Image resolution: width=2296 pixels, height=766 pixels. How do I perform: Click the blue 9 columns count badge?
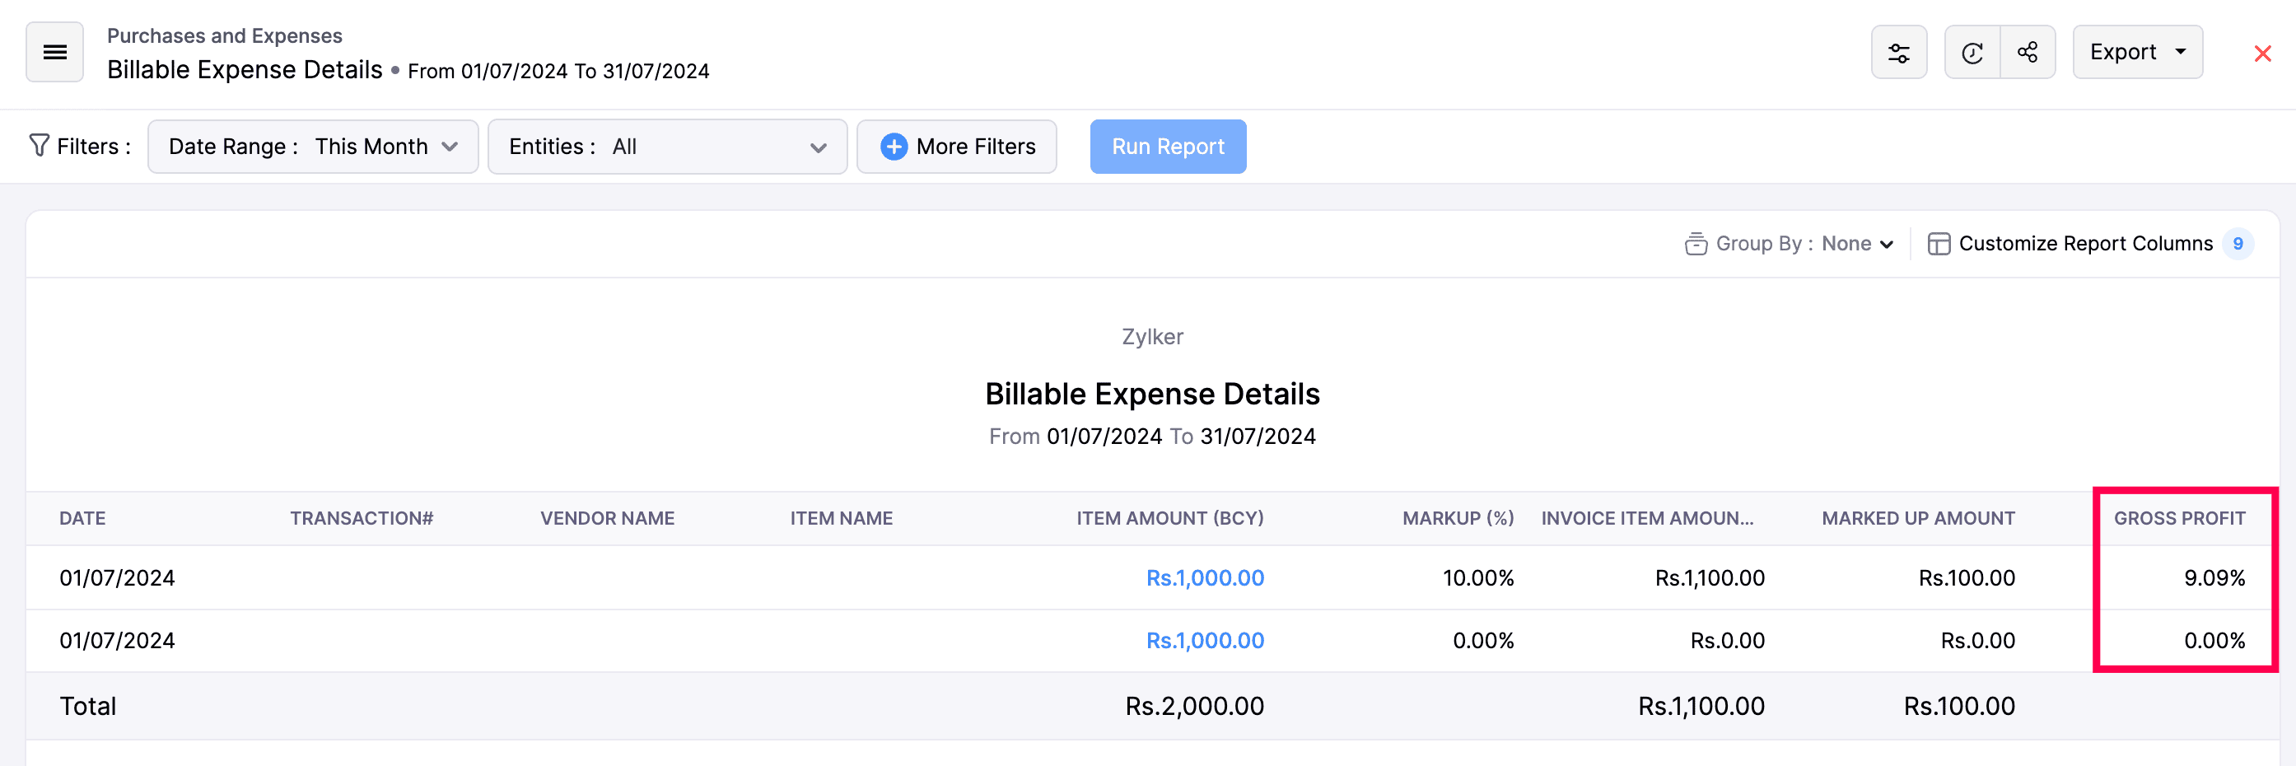click(x=2238, y=242)
